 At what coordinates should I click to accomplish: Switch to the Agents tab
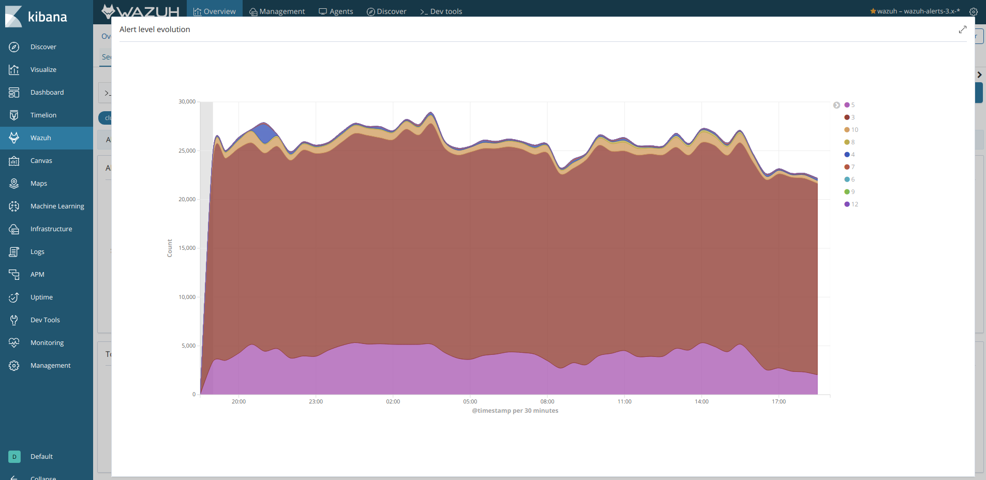pyautogui.click(x=336, y=11)
